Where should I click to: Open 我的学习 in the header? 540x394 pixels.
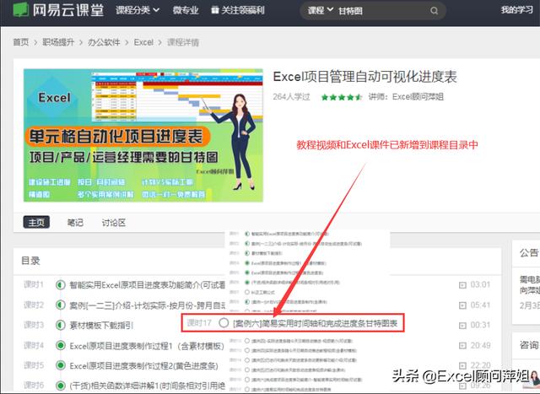pyautogui.click(x=516, y=10)
